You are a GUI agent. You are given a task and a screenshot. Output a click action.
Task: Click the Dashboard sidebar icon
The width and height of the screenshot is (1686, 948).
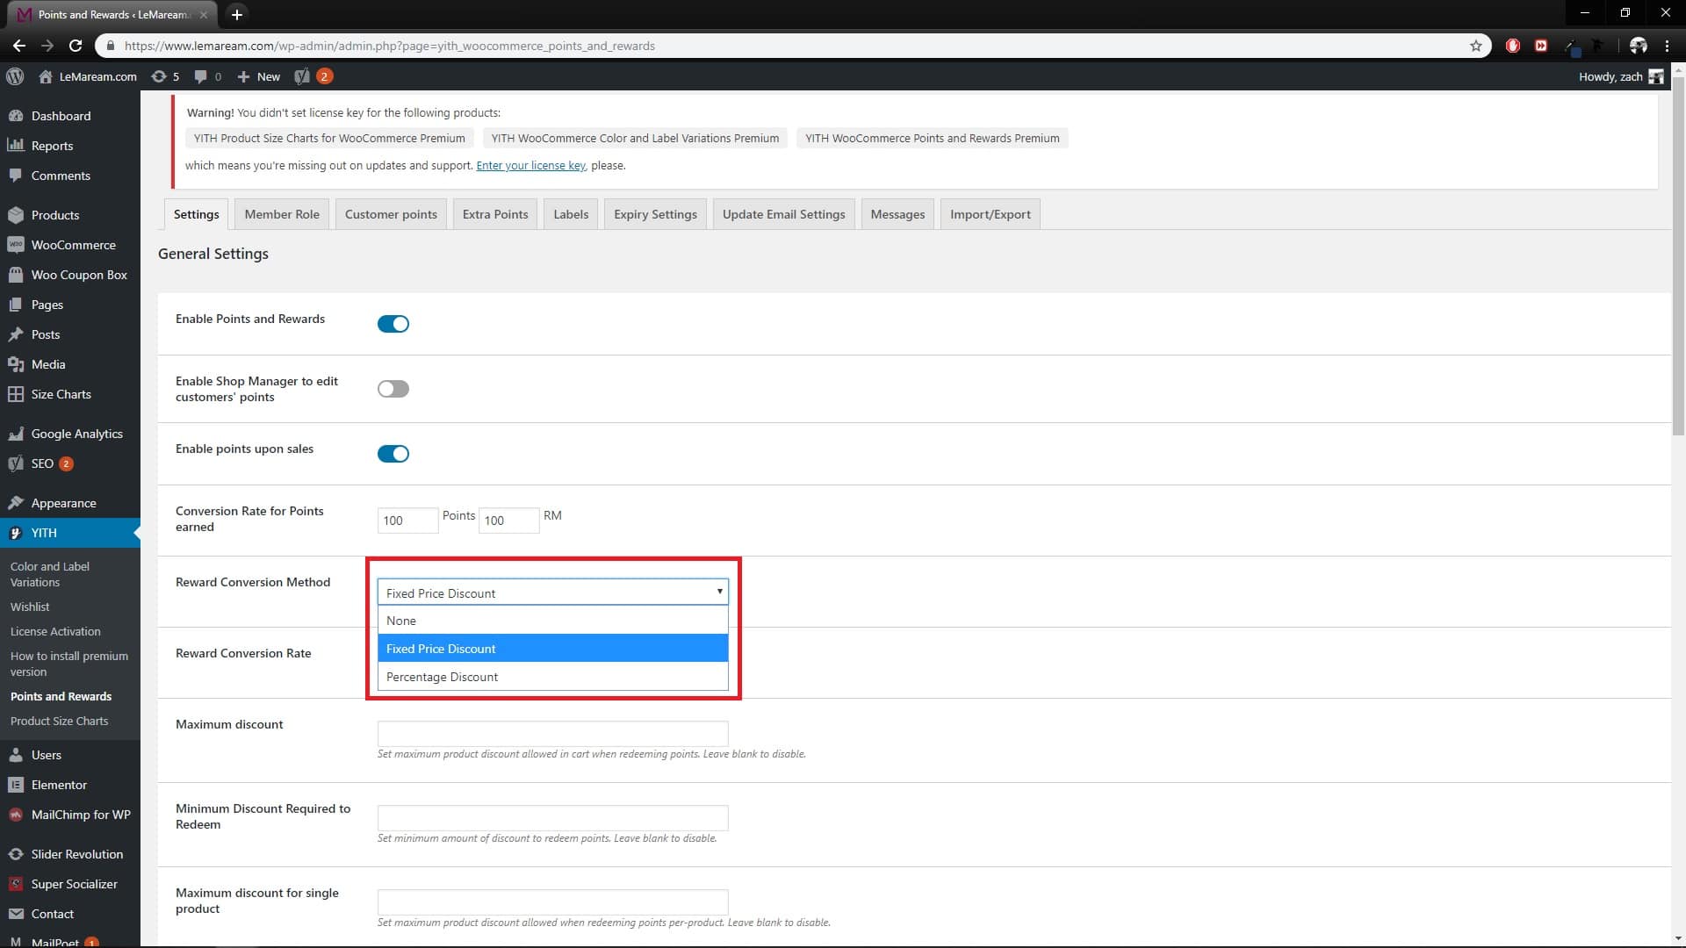point(16,116)
